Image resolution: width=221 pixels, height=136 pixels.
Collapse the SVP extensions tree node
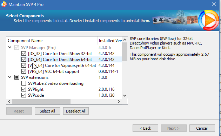9,77
